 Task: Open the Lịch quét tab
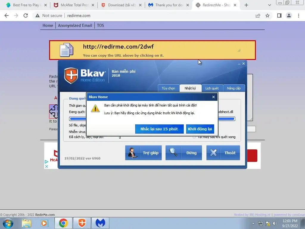pyautogui.click(x=212, y=88)
